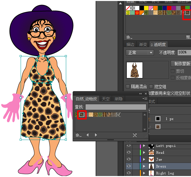Open the library panel flyout menu
Screen dimensions: 191x177
(x=145, y=98)
